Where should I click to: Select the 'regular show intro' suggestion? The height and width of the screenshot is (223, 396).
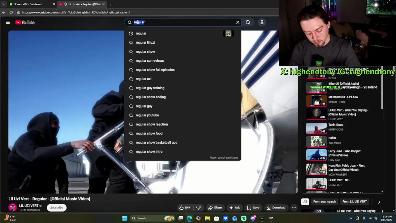point(183,151)
